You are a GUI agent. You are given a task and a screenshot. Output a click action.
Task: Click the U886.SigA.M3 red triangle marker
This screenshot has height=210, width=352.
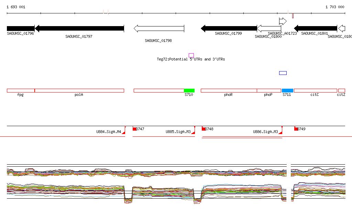[280, 132]
